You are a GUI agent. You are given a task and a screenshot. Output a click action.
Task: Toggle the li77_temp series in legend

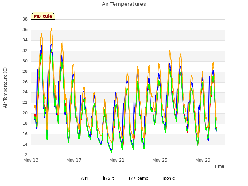click(134, 178)
